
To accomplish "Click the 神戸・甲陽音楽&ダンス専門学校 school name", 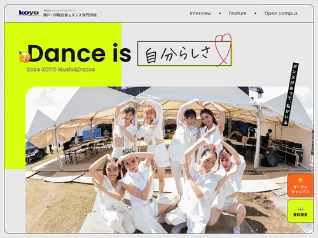I will (x=70, y=15).
